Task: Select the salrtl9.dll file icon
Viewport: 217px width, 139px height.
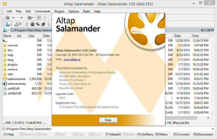Action: point(5,88)
